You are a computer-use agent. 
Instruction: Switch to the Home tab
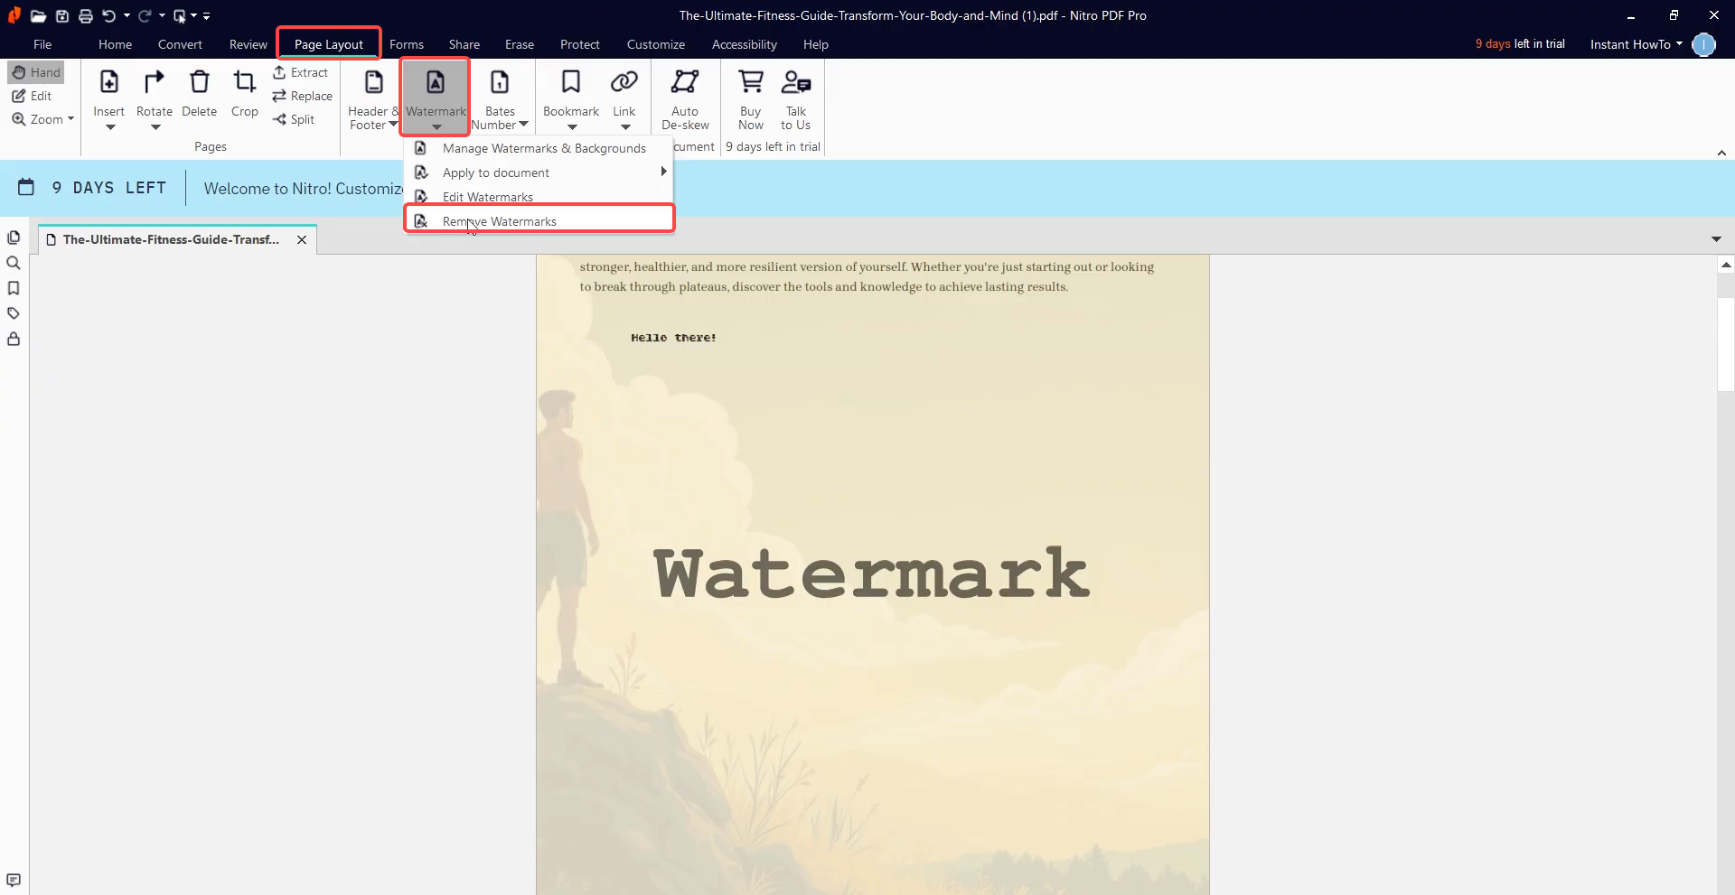click(x=115, y=44)
